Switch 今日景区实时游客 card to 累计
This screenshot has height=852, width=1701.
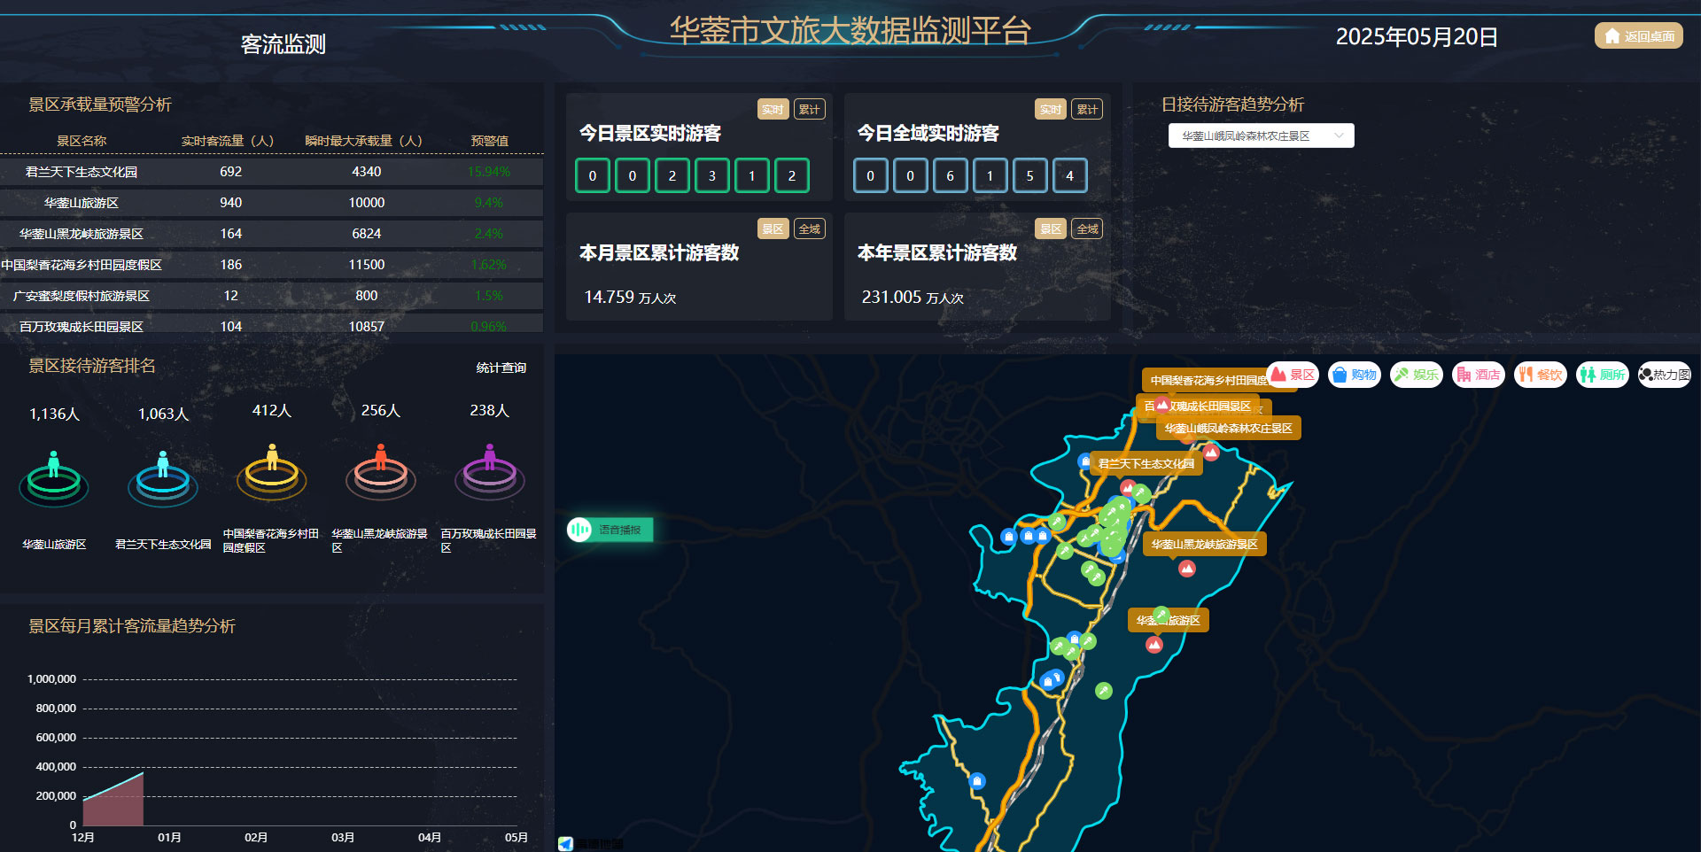(809, 110)
